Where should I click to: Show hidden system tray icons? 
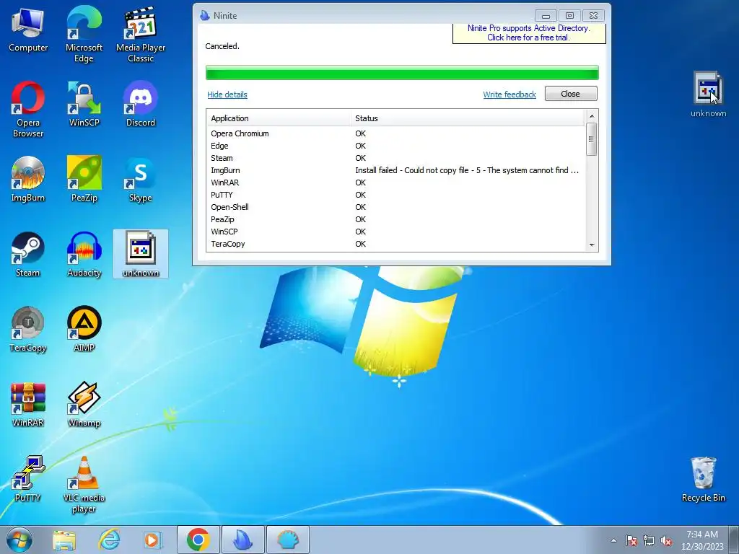(x=613, y=540)
